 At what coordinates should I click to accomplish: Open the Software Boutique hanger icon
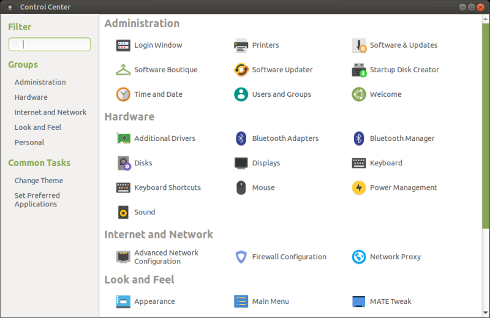[123, 70]
